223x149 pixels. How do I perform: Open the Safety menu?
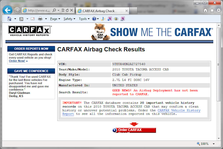[x=69, y=19]
